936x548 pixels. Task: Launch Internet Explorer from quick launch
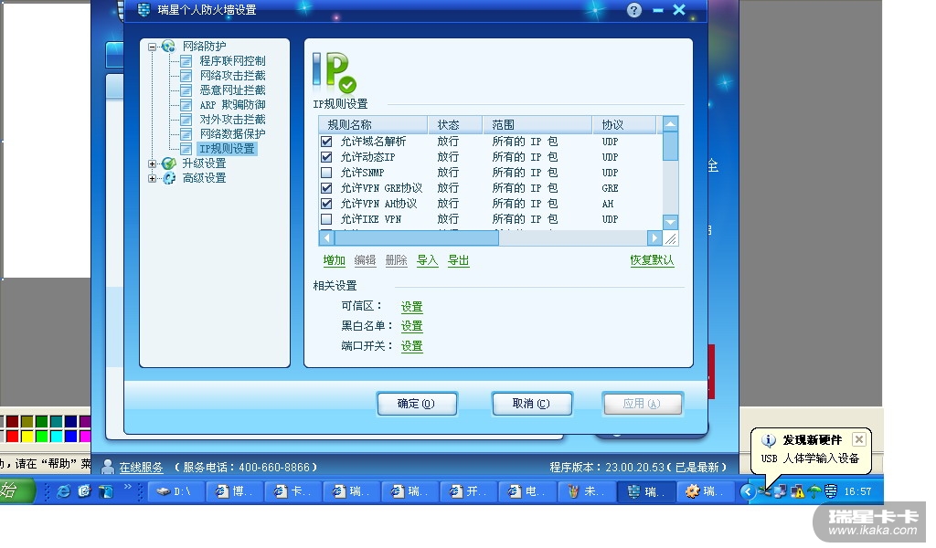[x=63, y=491]
